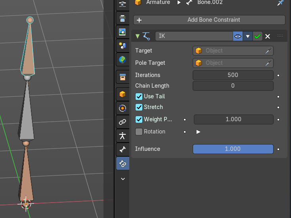
Task: Toggle IK constraint viewport visibility eye
Action: tap(238, 36)
